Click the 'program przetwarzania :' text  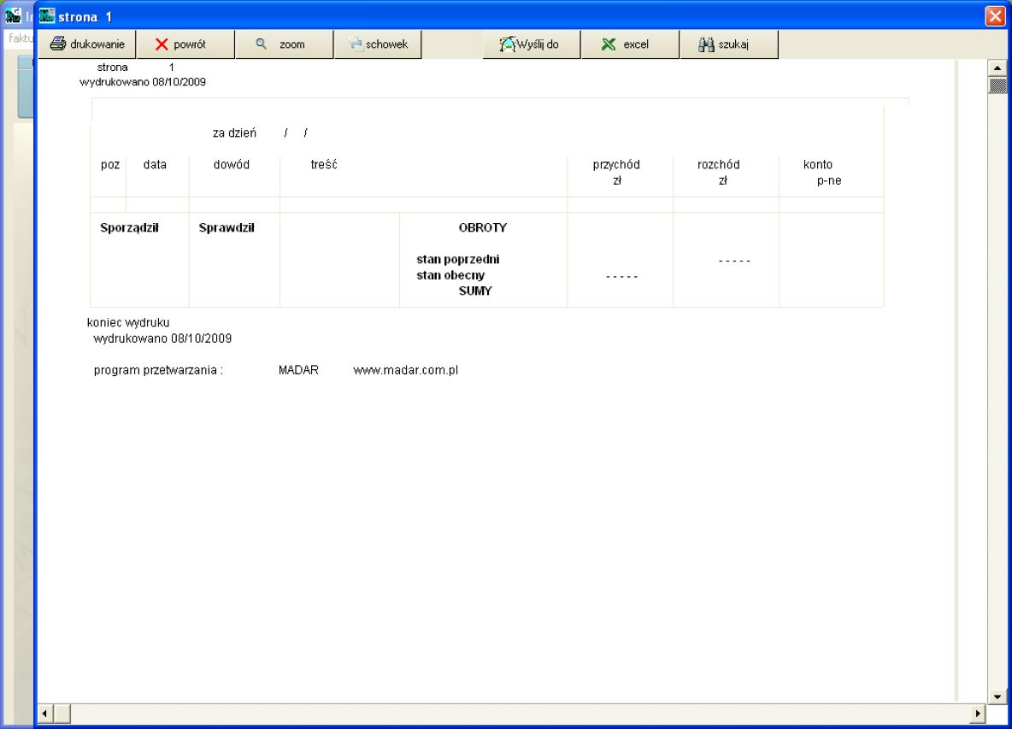point(158,370)
